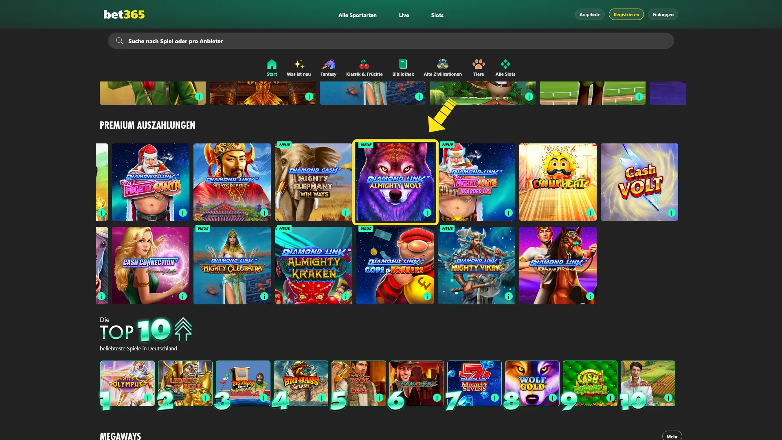Select the 'Klassik & Früchte' cherries icon
The image size is (782, 440).
365,65
